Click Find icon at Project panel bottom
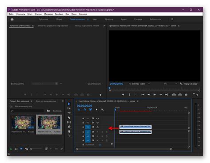The image size is (210, 163). tap(62, 149)
